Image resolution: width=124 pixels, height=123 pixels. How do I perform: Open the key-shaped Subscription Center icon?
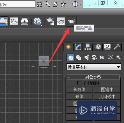(47, 4)
